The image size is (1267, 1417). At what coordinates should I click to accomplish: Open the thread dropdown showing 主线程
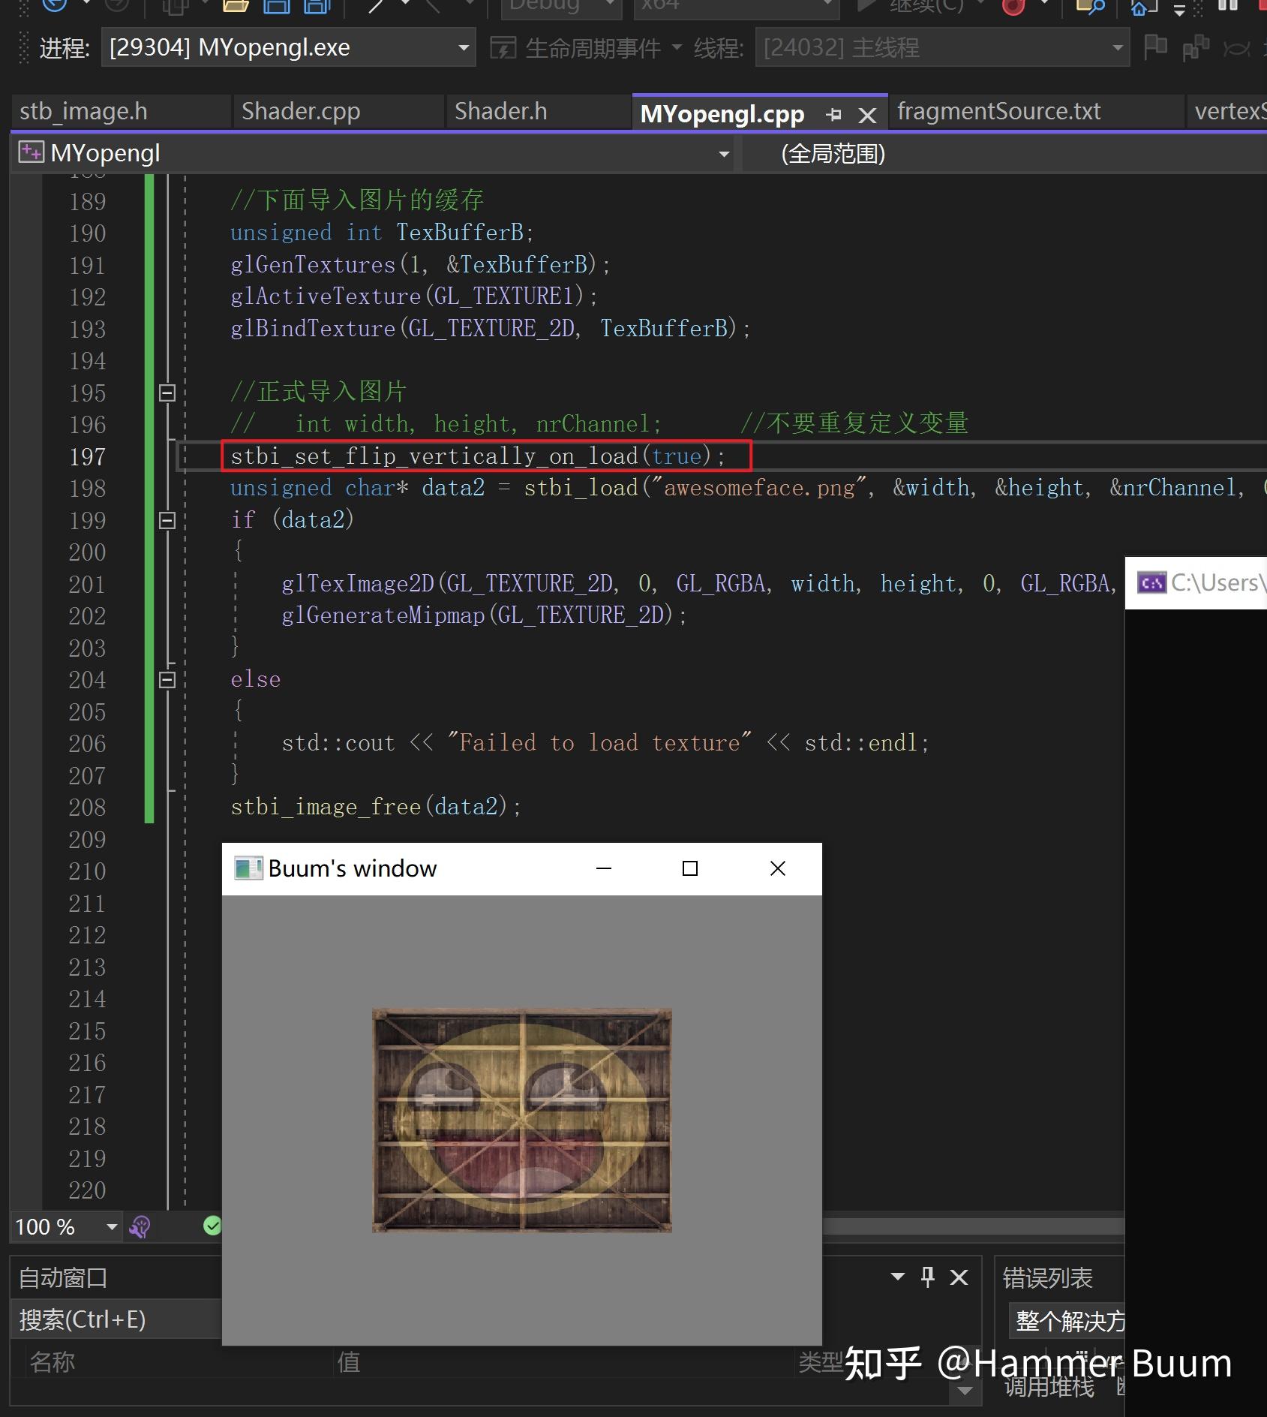point(1116,47)
